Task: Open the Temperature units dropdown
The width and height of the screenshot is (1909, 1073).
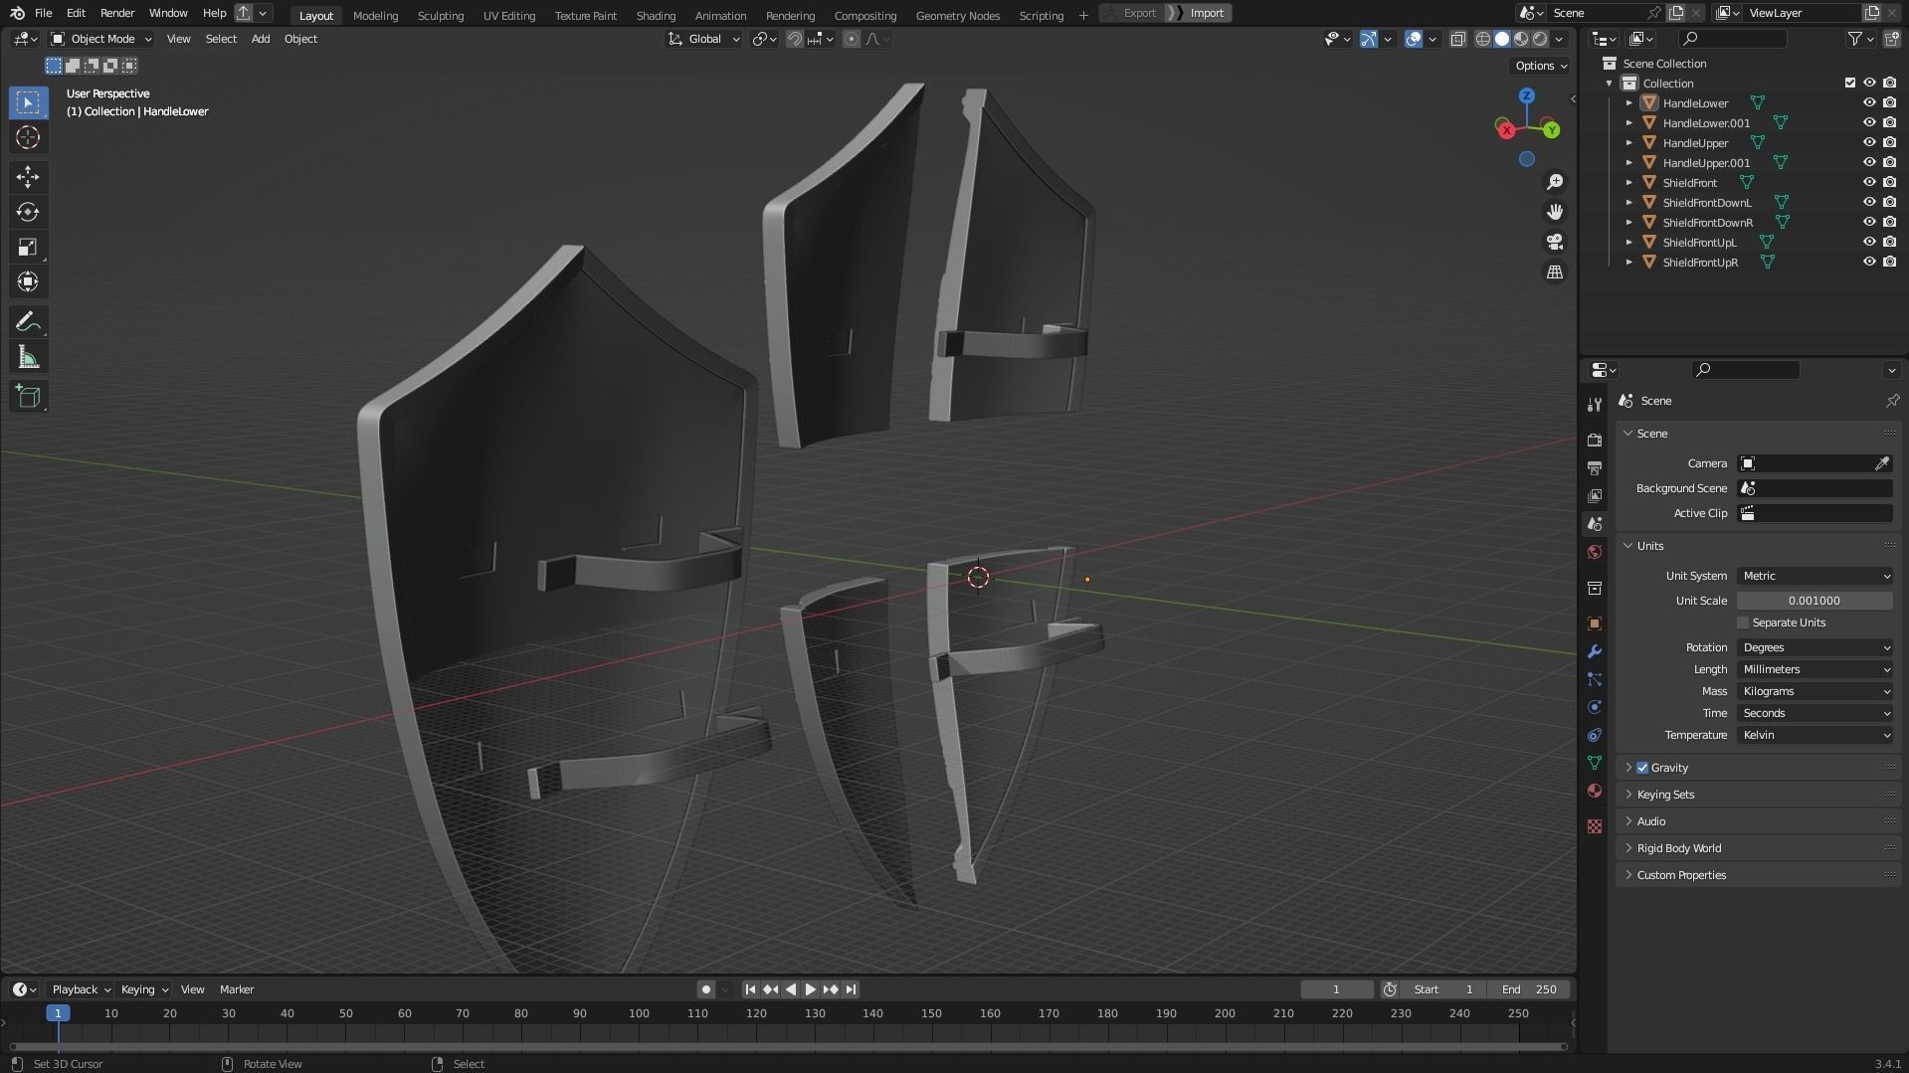Action: point(1814,735)
